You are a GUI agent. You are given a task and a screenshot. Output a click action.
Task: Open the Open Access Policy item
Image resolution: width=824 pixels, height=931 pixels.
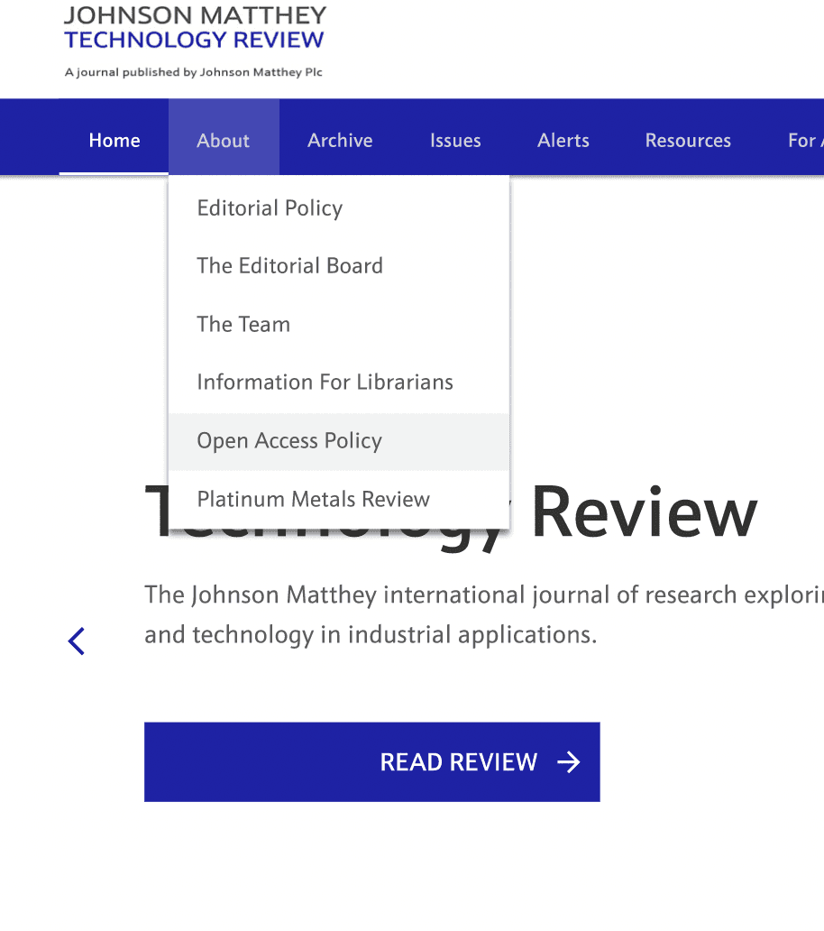[x=339, y=440]
